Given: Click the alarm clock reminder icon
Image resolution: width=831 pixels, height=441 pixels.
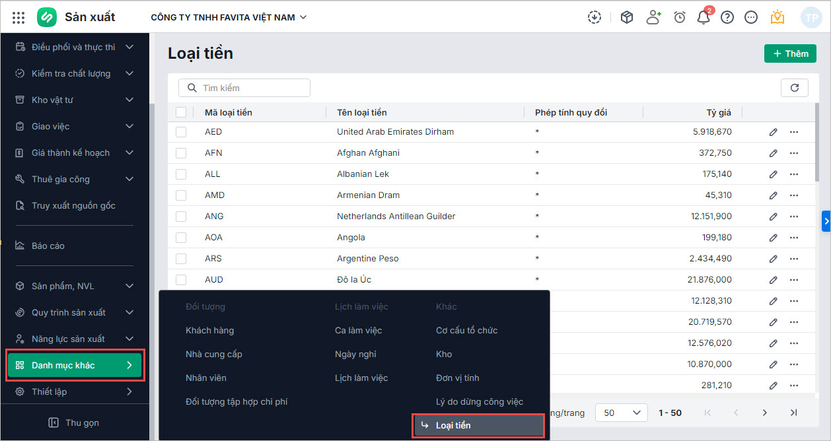Looking at the screenshot, I should (x=680, y=18).
